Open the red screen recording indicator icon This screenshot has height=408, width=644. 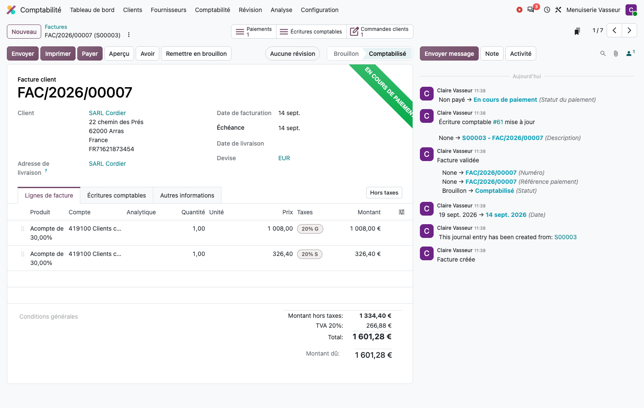pyautogui.click(x=519, y=10)
